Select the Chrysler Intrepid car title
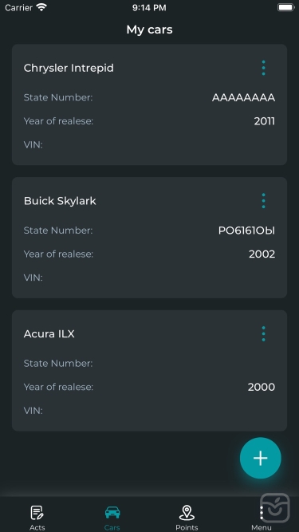 (x=69, y=68)
